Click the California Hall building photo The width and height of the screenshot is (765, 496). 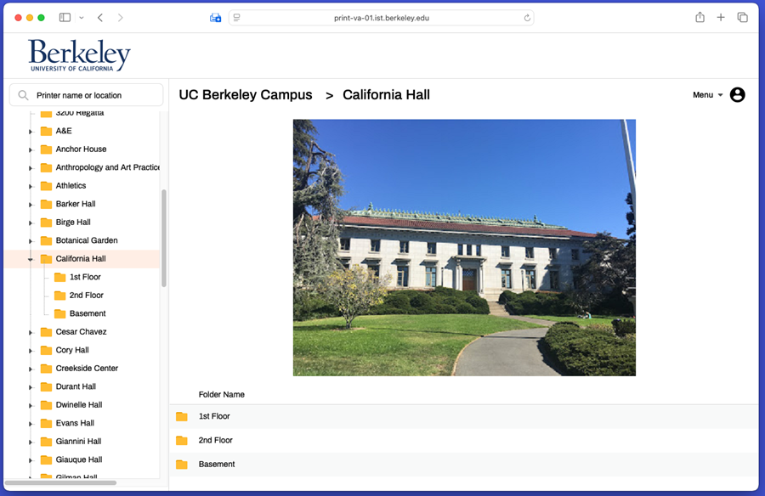[x=464, y=247]
